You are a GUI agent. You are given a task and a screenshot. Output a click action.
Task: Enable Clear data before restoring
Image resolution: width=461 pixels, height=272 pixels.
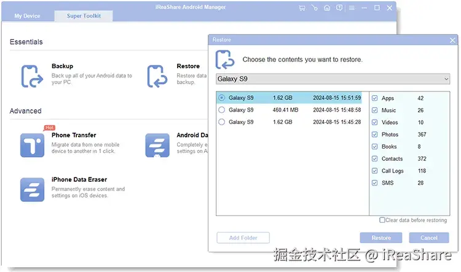click(x=382, y=220)
